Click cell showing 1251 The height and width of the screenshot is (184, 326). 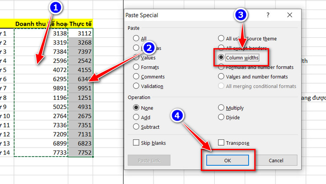[80, 97]
